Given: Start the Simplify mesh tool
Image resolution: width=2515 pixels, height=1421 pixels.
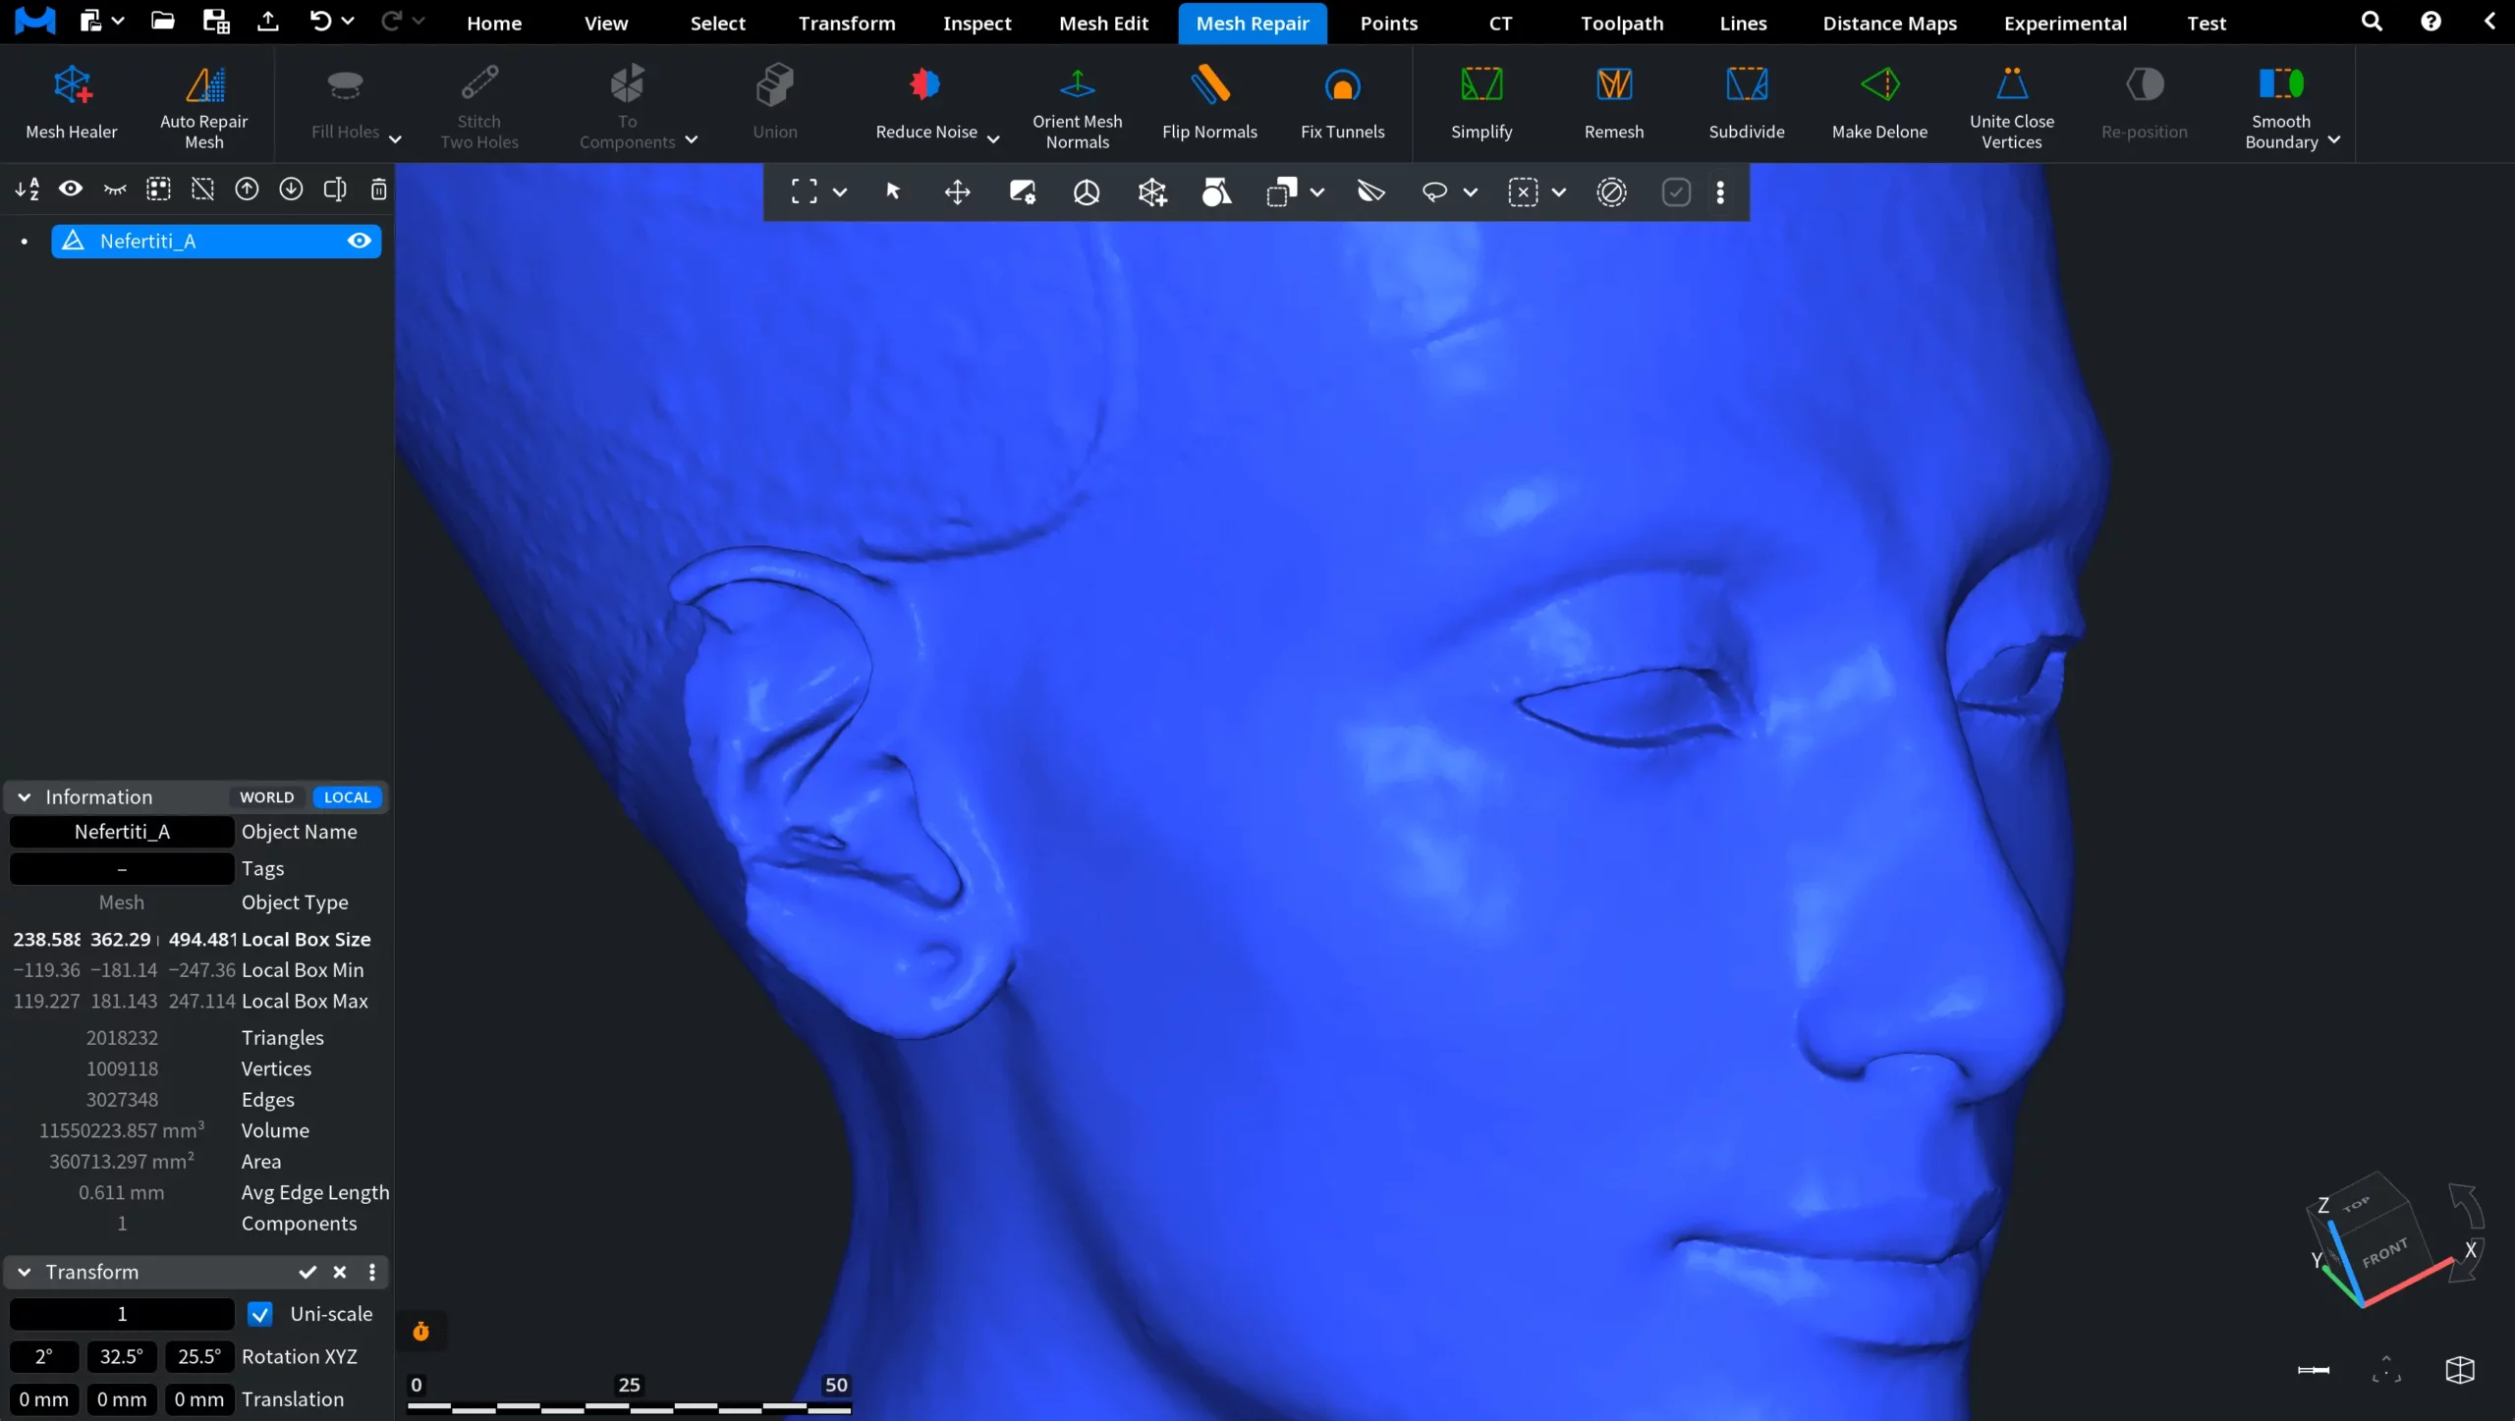Looking at the screenshot, I should [x=1481, y=103].
